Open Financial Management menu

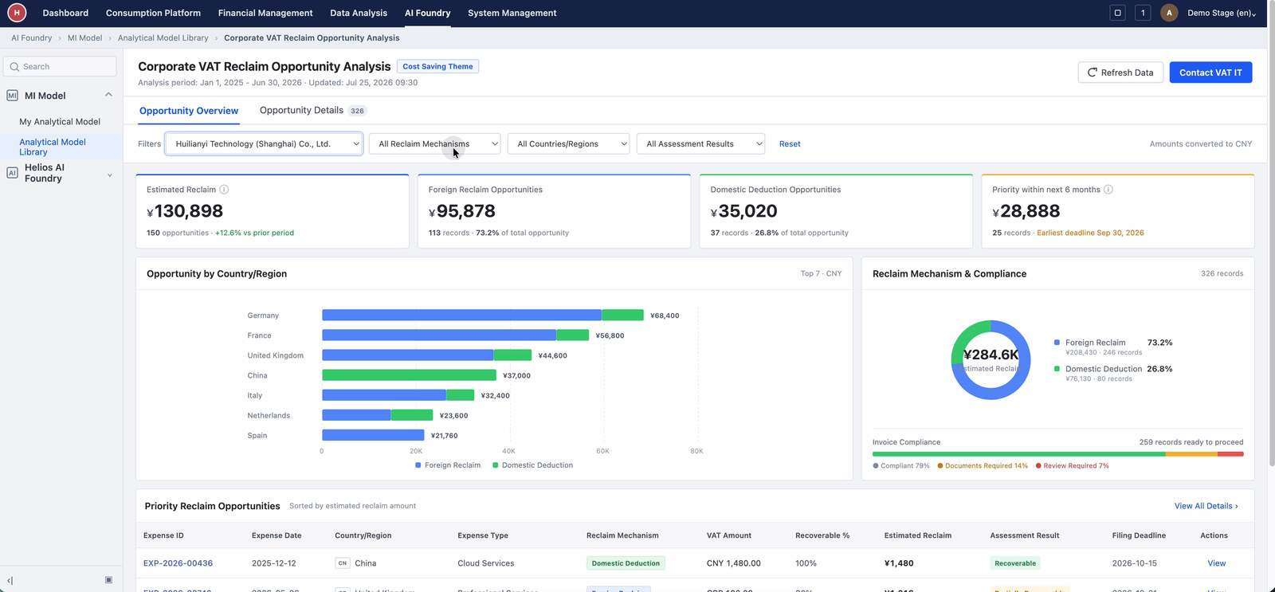(x=265, y=13)
